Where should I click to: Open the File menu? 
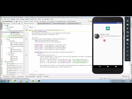(2, 19)
